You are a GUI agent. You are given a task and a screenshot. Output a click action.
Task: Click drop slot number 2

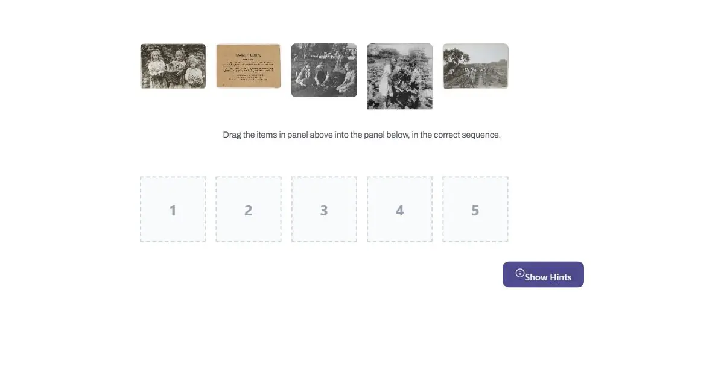[249, 209]
